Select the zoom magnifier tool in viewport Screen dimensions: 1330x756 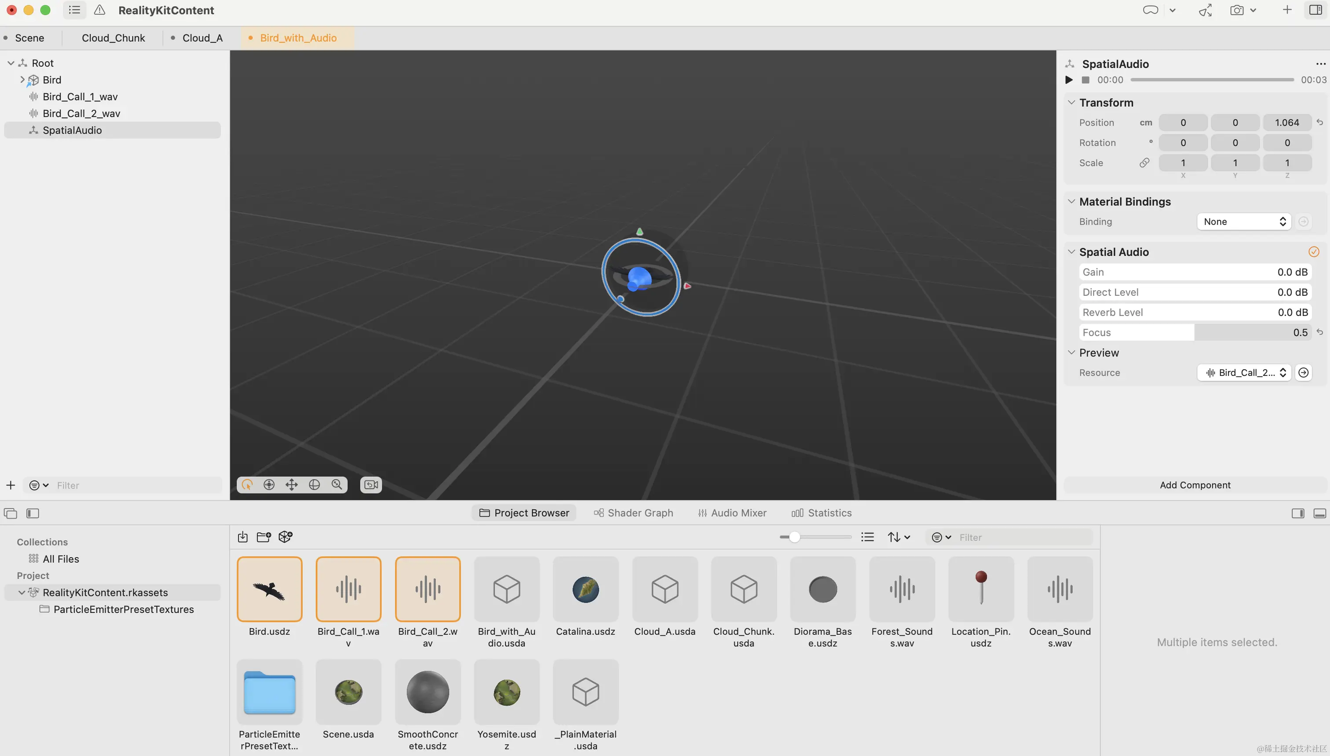pyautogui.click(x=336, y=484)
